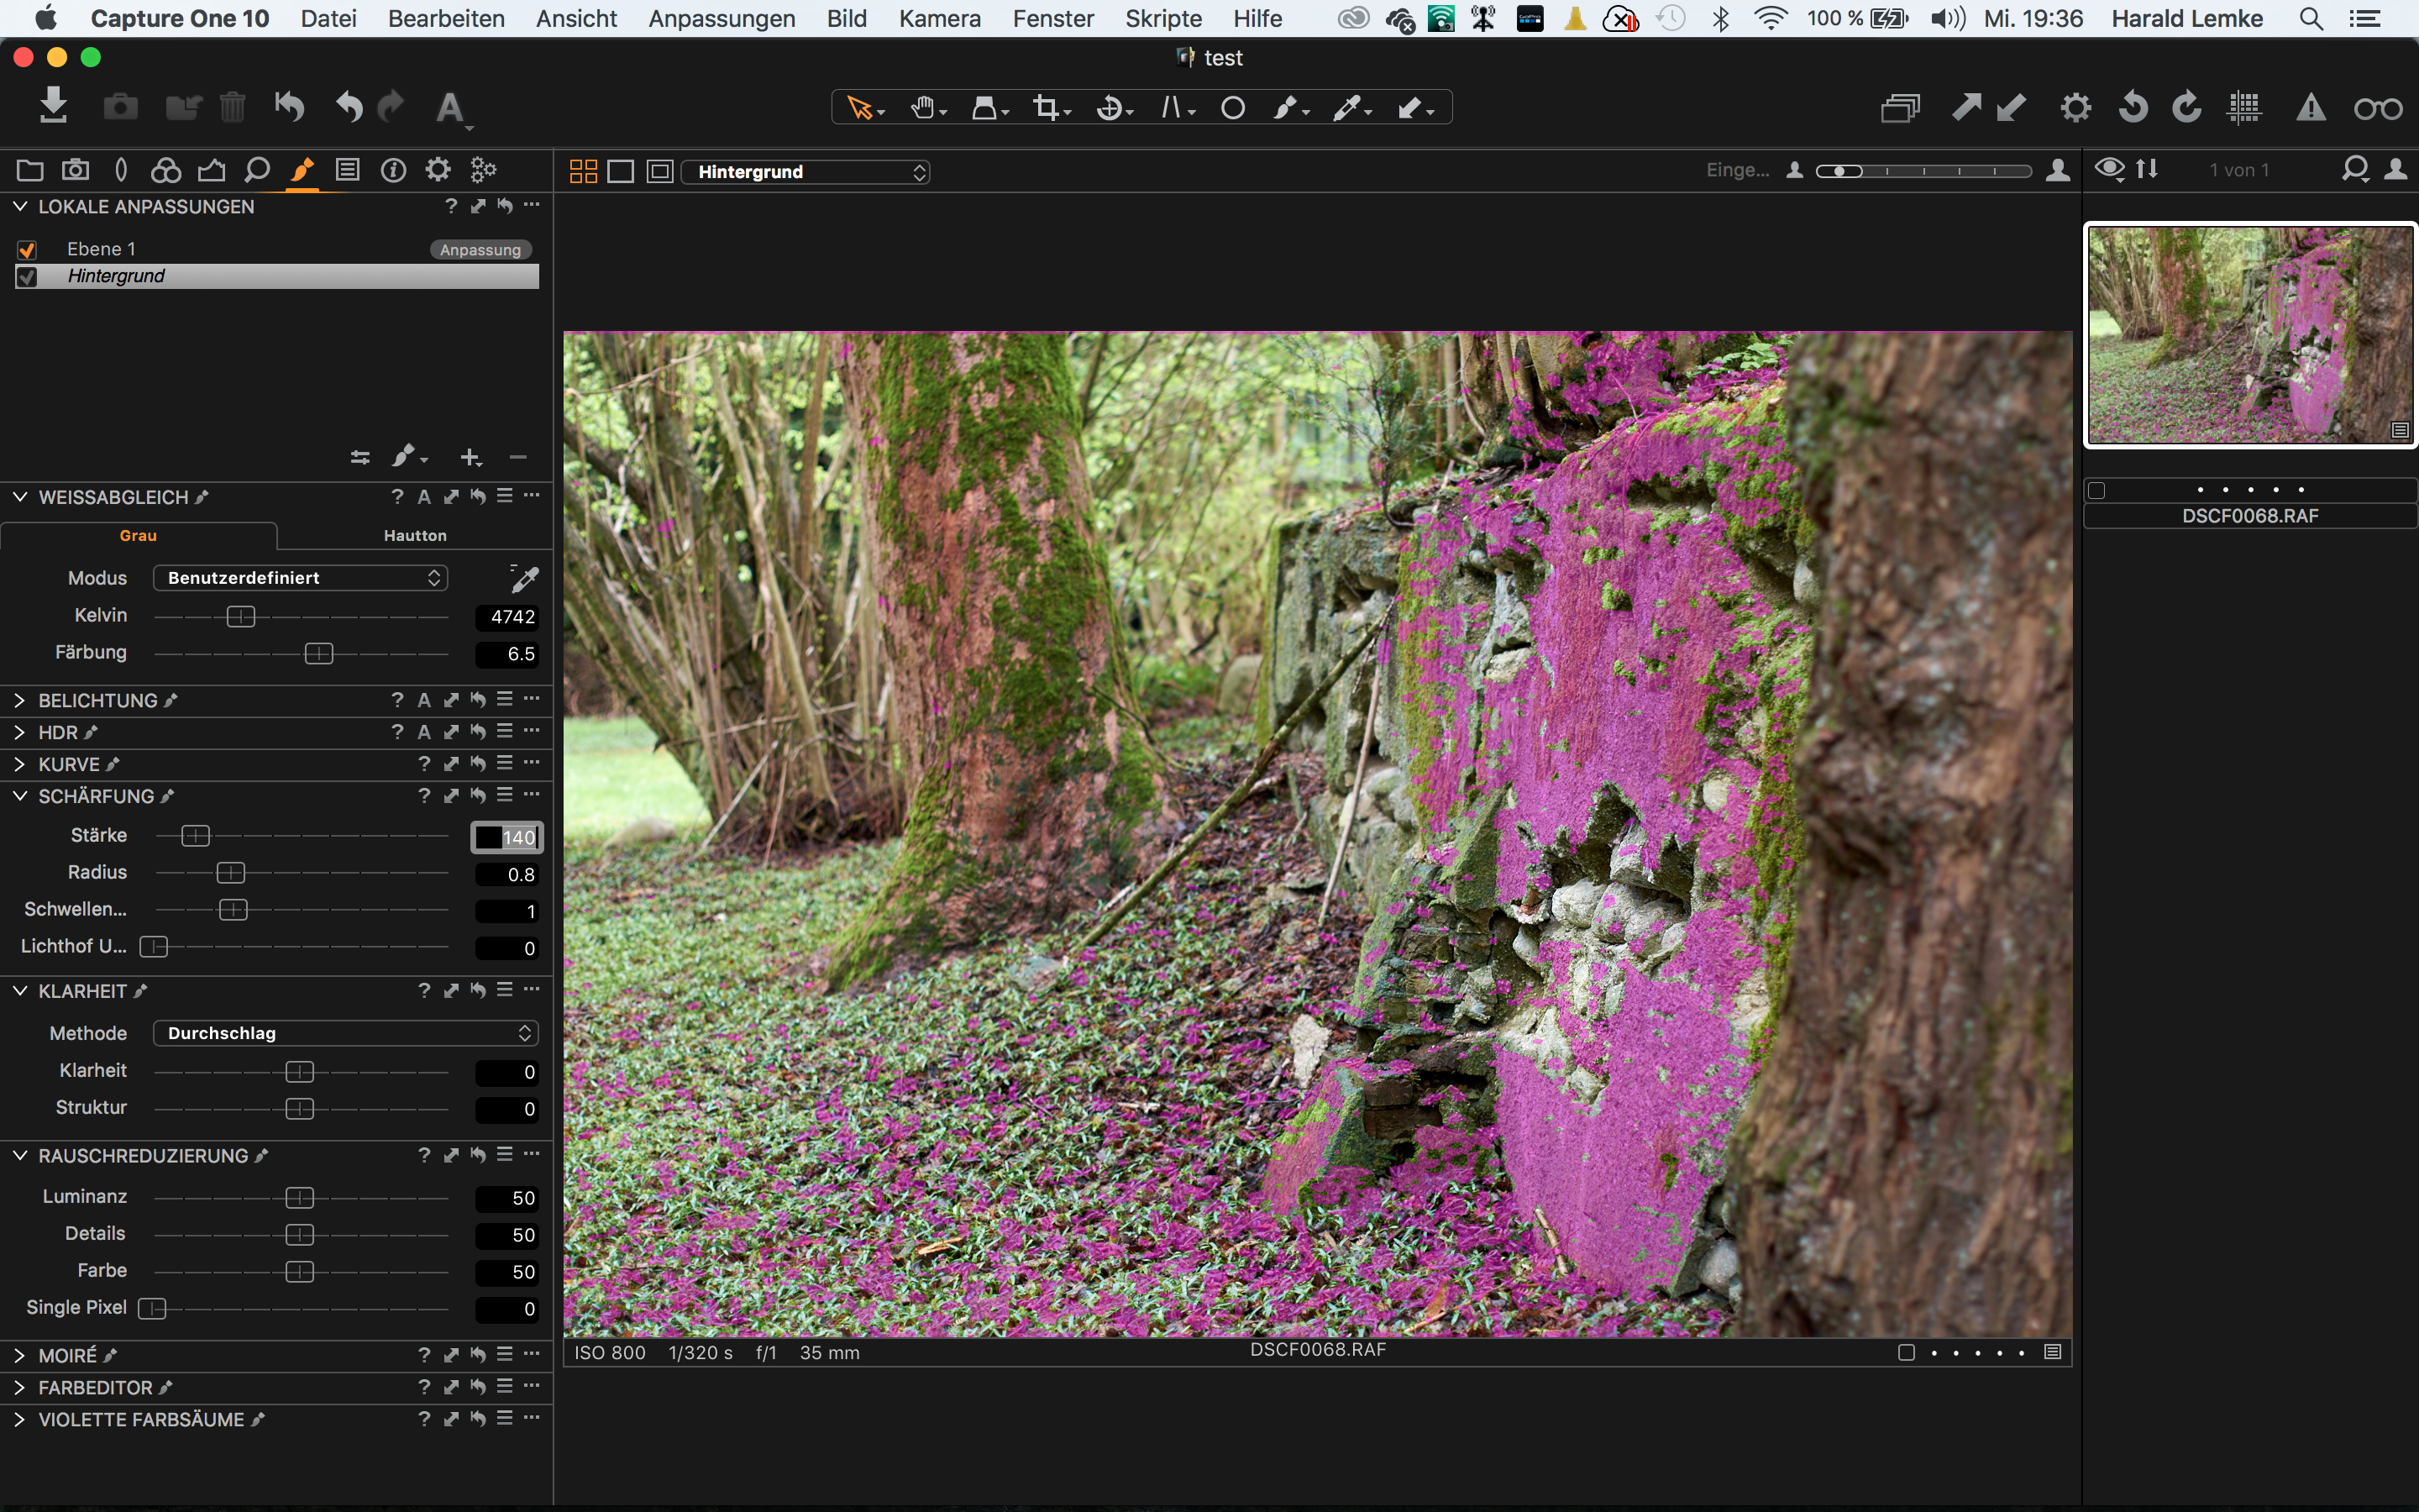Click the white balance eyedropper picker
Screen dimensions: 2419x1512
[524, 578]
